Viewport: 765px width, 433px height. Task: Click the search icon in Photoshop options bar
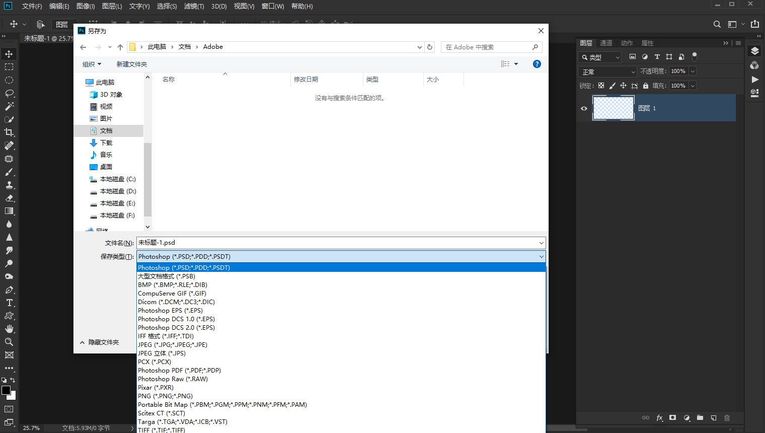pos(717,24)
